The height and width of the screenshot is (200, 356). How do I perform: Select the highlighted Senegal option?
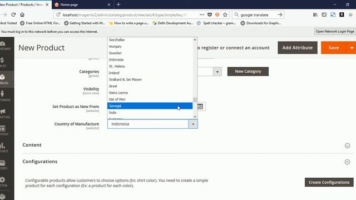pos(150,106)
